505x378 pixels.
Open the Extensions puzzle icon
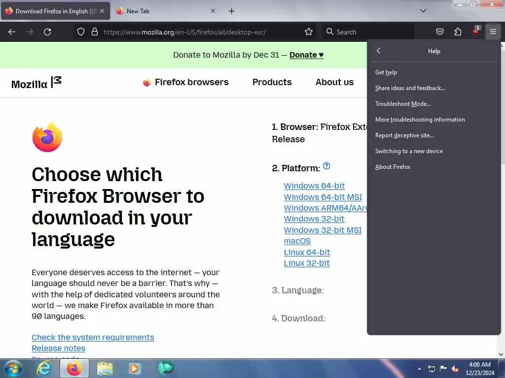pyautogui.click(x=458, y=31)
